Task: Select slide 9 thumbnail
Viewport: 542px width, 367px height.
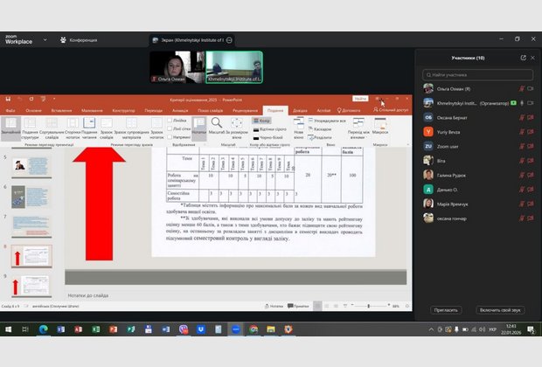Action: coord(31,286)
